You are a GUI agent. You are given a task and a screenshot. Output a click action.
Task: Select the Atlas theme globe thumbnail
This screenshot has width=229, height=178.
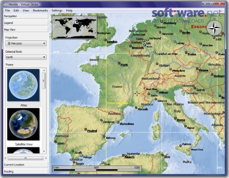pos(23,85)
